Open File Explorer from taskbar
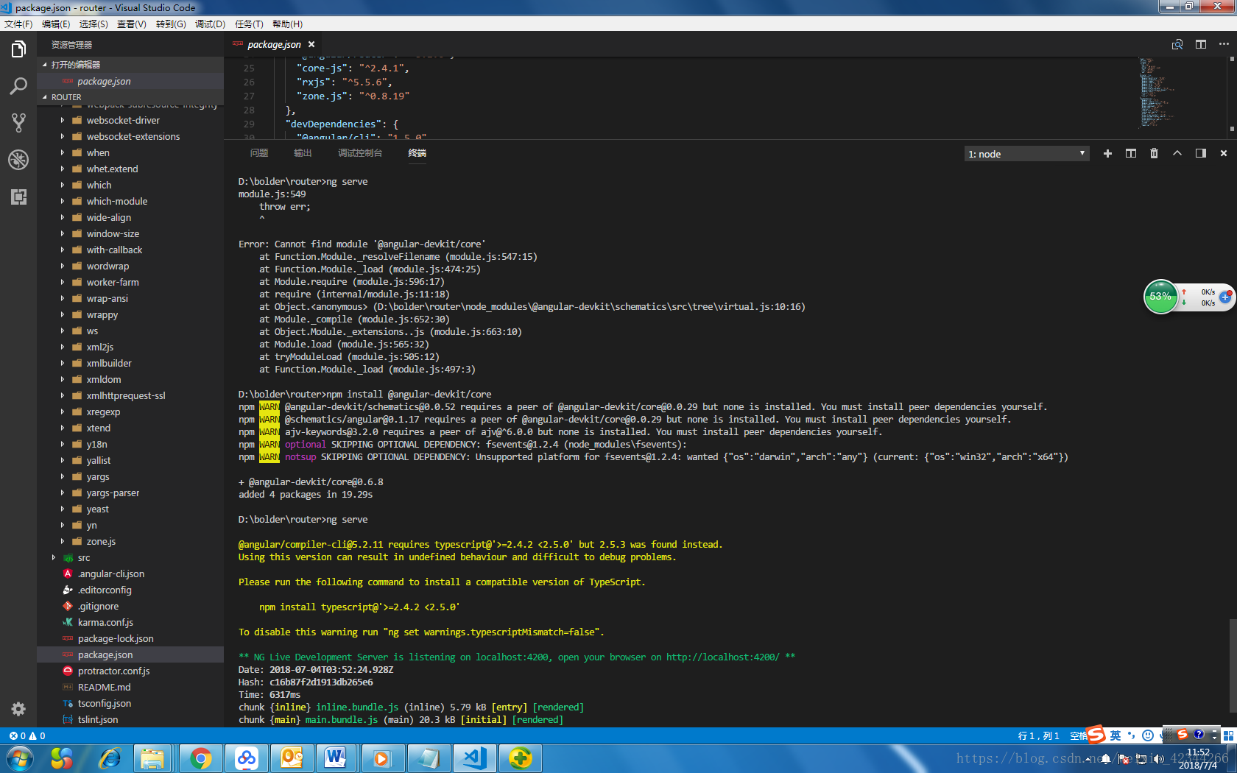1237x773 pixels. (153, 758)
